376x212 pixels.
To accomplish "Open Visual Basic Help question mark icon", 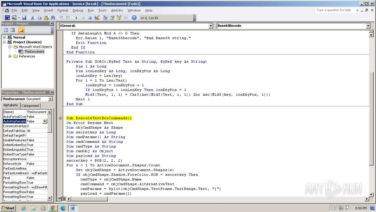I will pyautogui.click(x=134, y=18).
